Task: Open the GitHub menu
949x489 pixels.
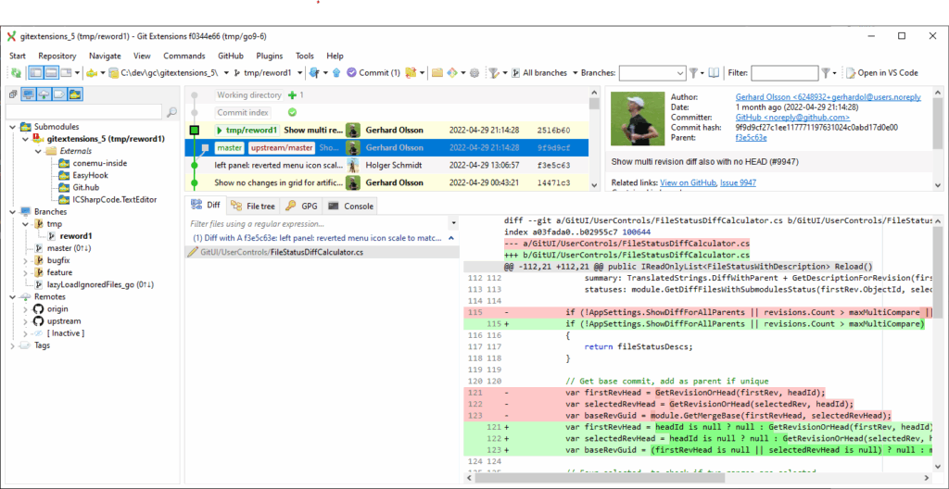Action: [x=231, y=56]
